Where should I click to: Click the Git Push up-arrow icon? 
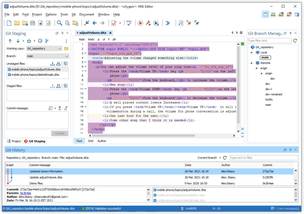click(x=10, y=41)
